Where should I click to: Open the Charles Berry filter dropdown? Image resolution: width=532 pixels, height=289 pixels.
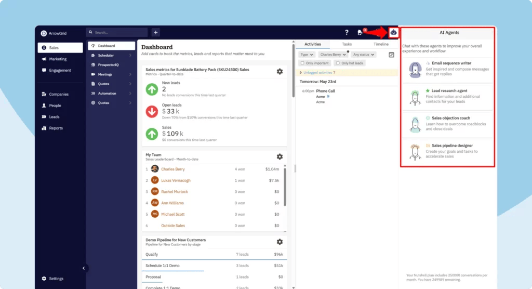point(332,55)
